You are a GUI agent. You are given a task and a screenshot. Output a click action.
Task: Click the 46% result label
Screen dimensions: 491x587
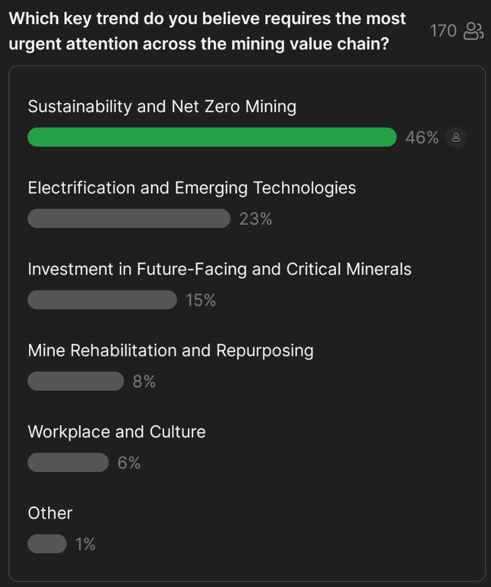click(x=422, y=137)
